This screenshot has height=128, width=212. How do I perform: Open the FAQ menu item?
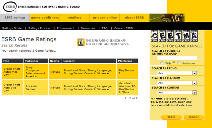coord(105,28)
